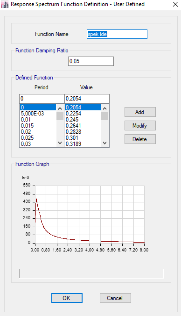The image size is (181, 316).
Task: Click up arrow of Value list scrollbar
Action: tap(104, 108)
